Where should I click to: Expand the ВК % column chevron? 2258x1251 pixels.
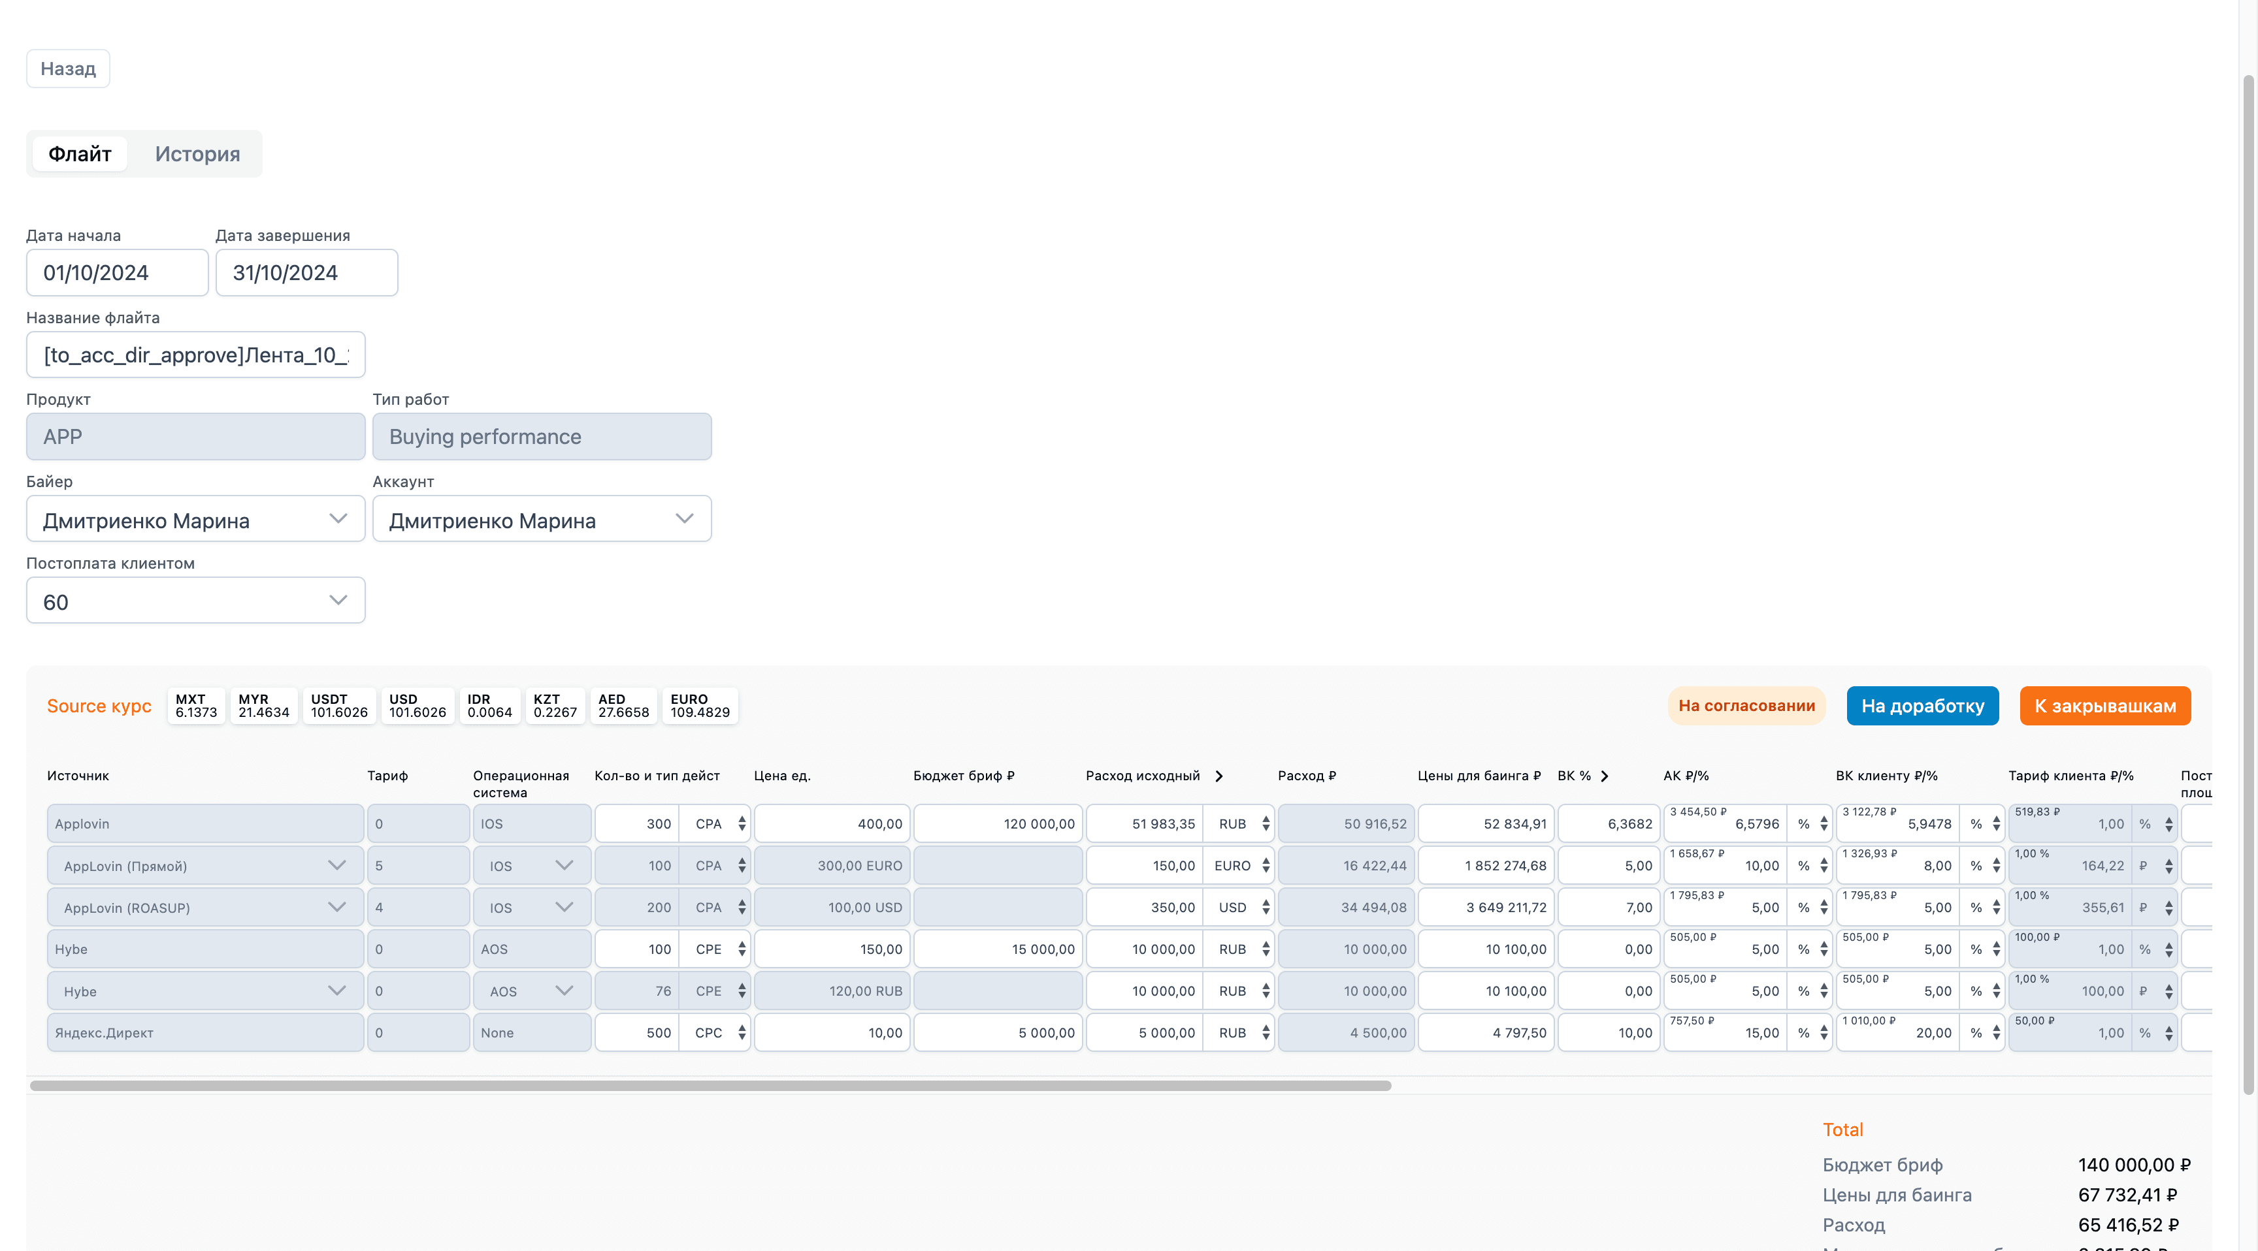tap(1604, 776)
